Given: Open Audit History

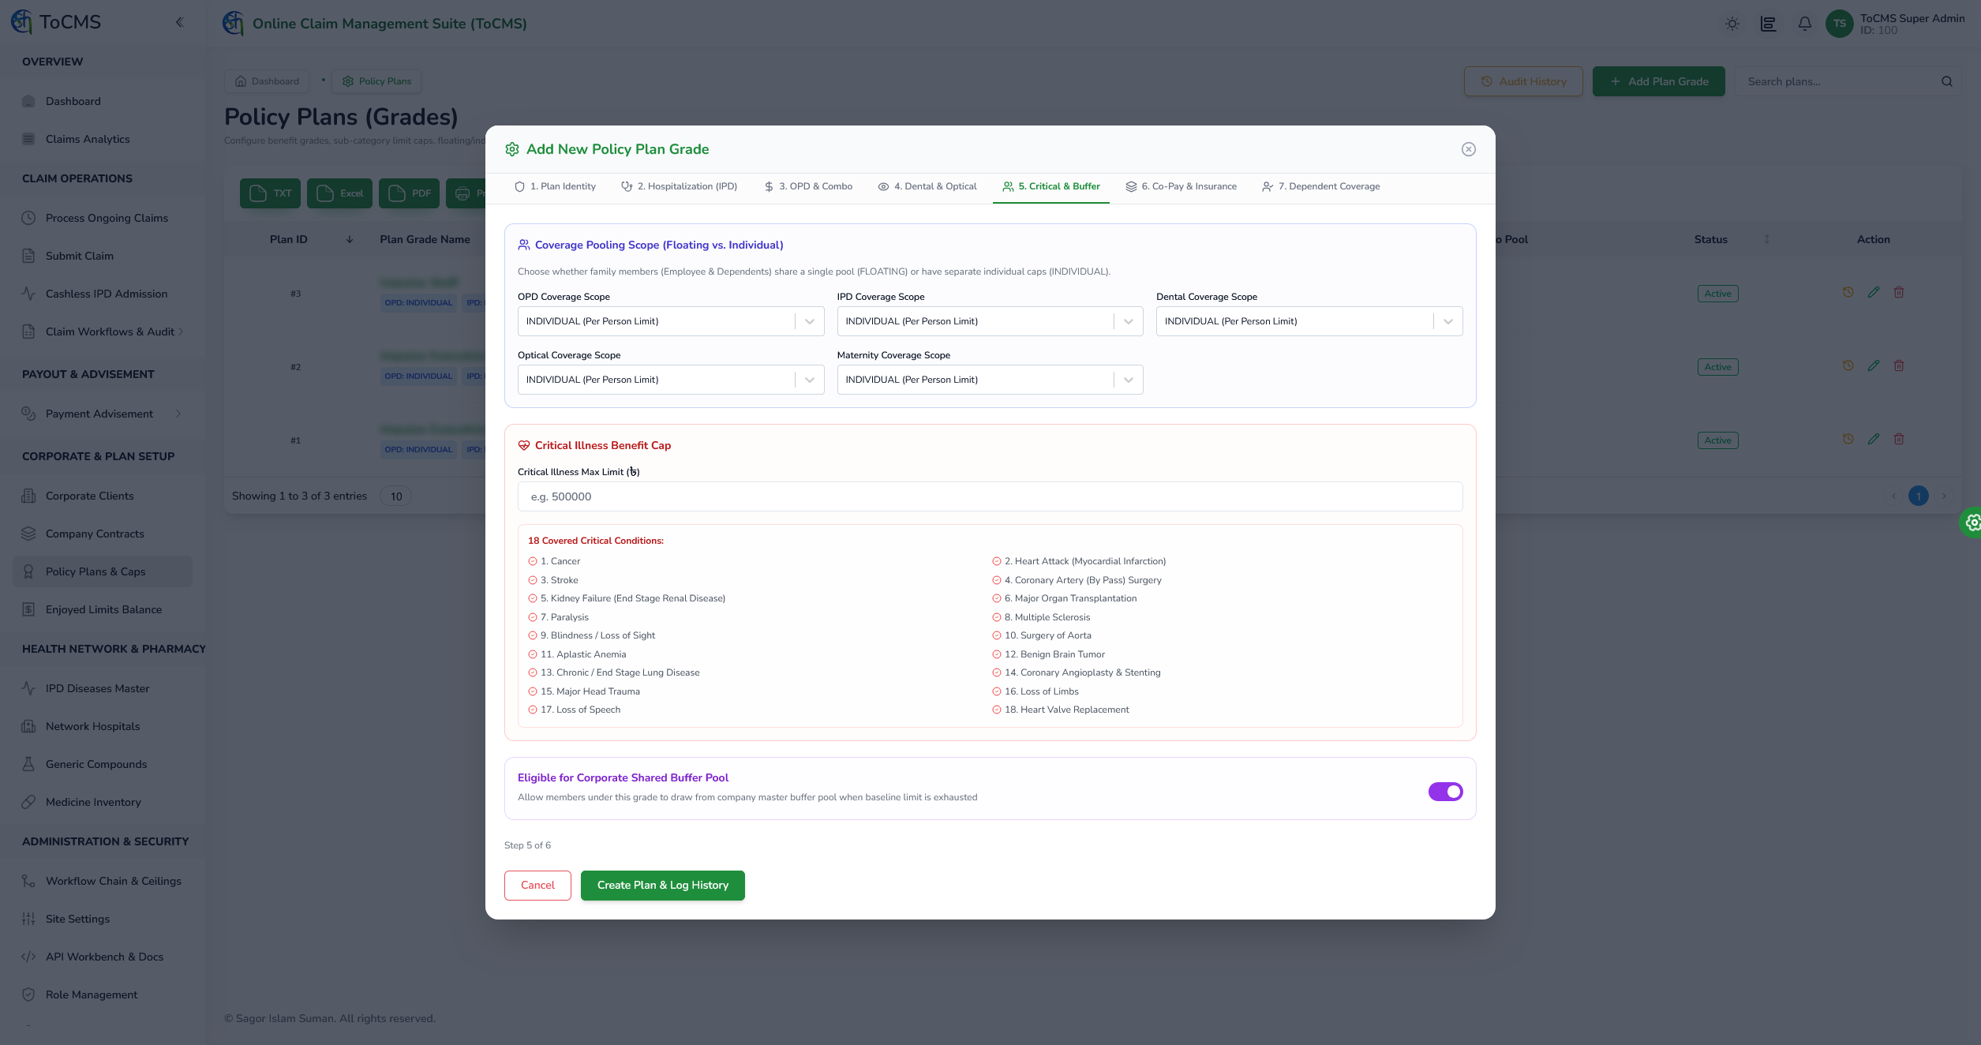Looking at the screenshot, I should point(1523,81).
